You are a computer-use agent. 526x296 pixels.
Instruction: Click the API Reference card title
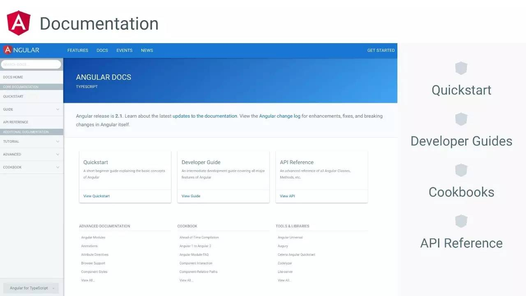297,162
